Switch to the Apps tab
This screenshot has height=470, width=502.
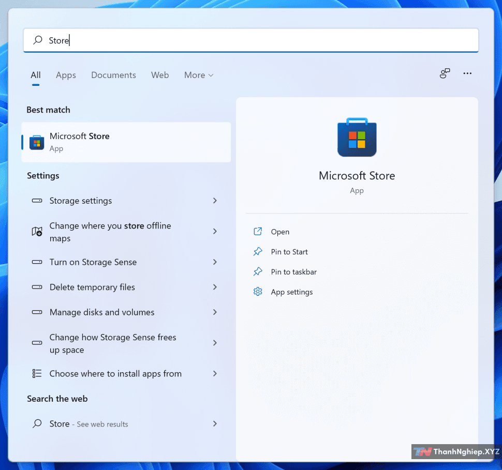pos(66,75)
